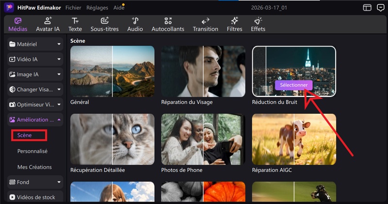Open the Sous-titres tab
388x204 pixels.
pyautogui.click(x=104, y=25)
